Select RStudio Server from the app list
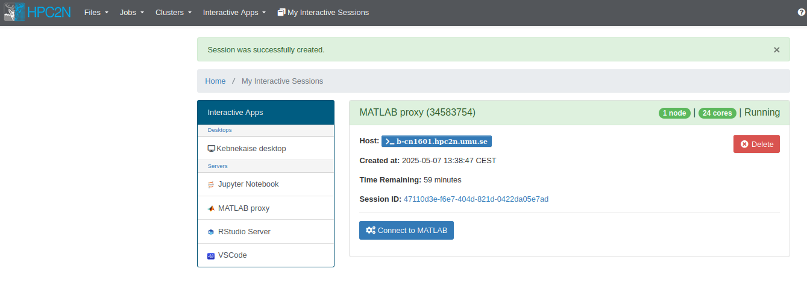 pos(266,231)
